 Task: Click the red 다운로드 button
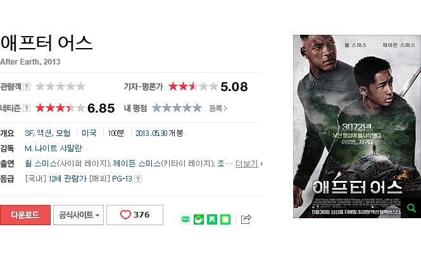tap(25, 215)
